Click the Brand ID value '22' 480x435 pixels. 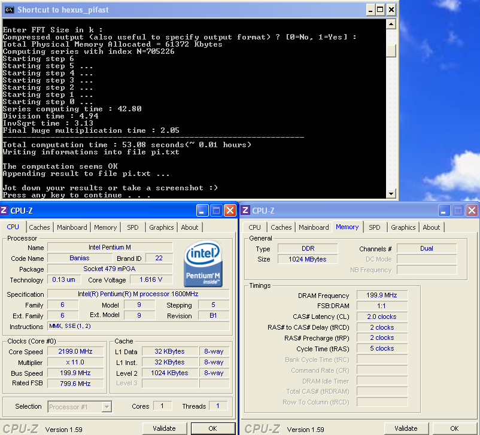coord(159,258)
